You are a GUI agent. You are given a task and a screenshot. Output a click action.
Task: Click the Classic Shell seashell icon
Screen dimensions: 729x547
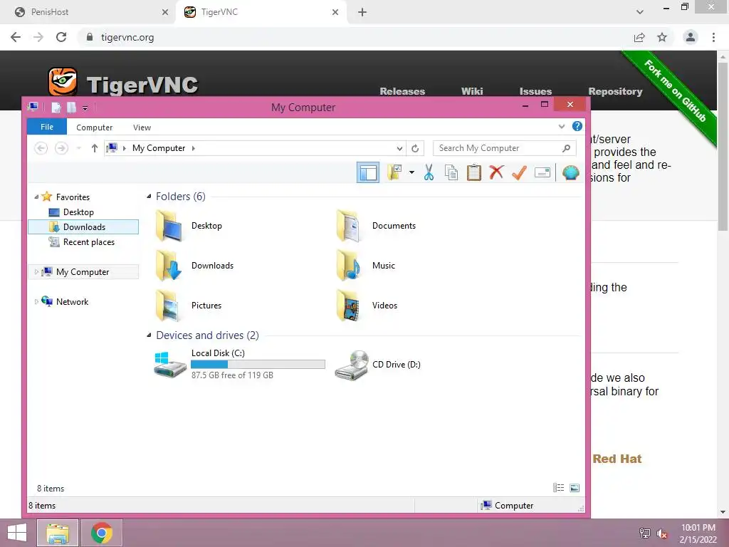570,172
